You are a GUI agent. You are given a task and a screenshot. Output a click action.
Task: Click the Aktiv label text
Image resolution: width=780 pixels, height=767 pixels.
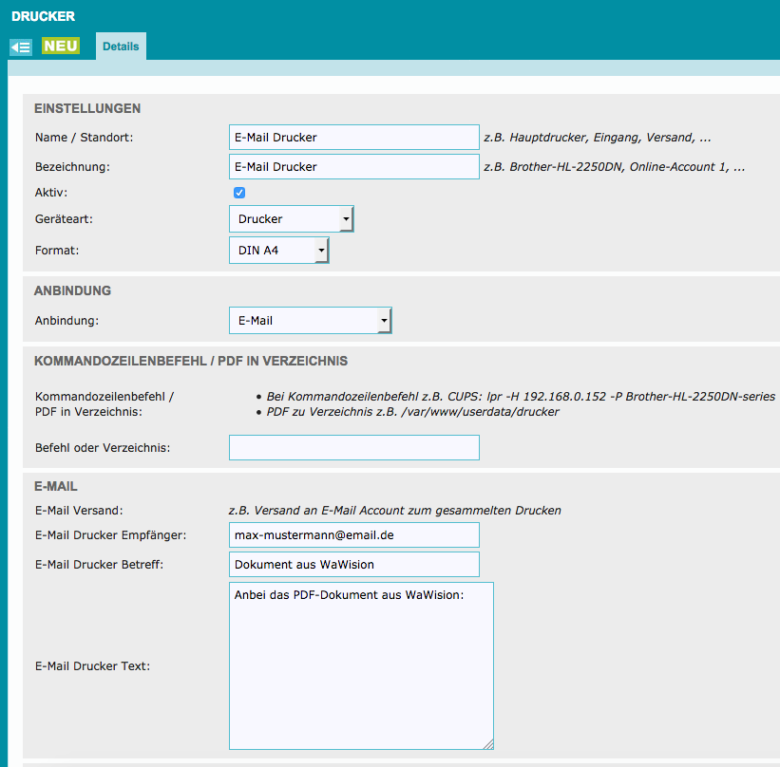(x=51, y=193)
